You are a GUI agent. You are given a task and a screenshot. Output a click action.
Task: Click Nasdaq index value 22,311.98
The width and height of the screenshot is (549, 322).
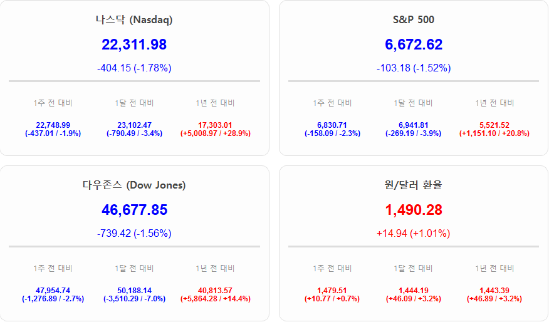134,44
